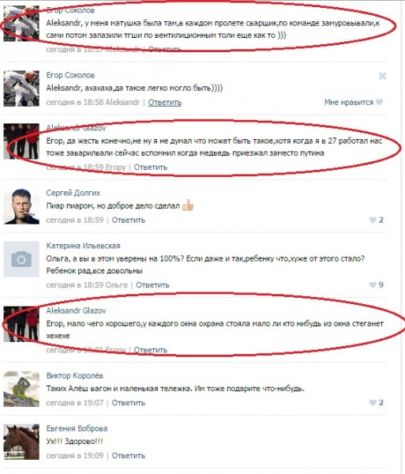Click Ответить under Виктор Королёв's comment
Screen dimensions: 405x474
[x=129, y=403]
